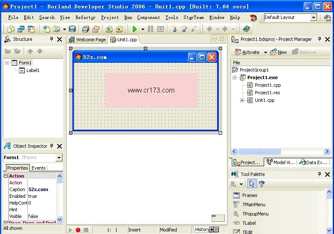334x234 pixels.
Task: Open the Tools menu
Action: pyautogui.click(x=172, y=18)
